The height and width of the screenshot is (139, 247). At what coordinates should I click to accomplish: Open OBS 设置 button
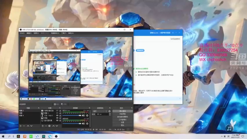pyautogui.click(x=123, y=122)
